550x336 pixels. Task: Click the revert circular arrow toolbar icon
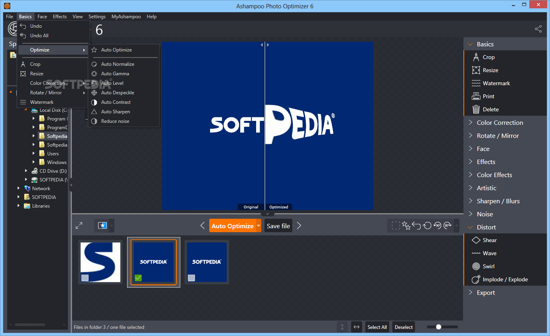[x=427, y=225]
